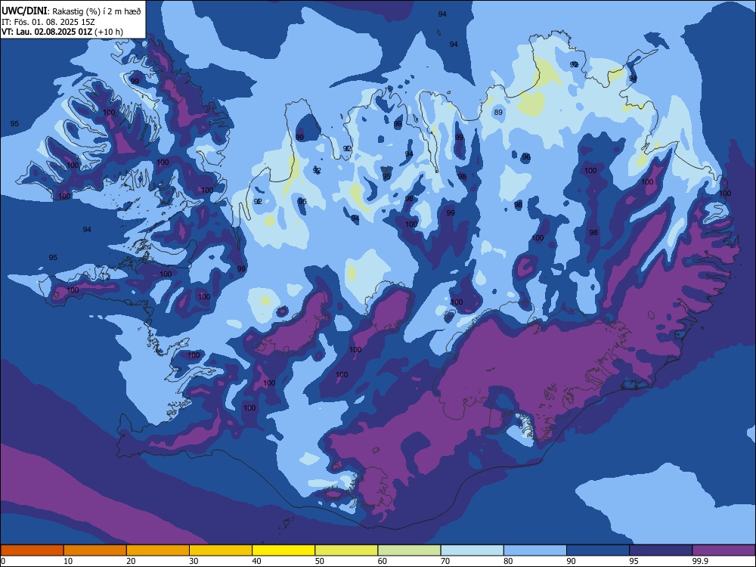Click the light orange 20–30 legend swatch
The width and height of the screenshot is (756, 567).
pos(158,550)
